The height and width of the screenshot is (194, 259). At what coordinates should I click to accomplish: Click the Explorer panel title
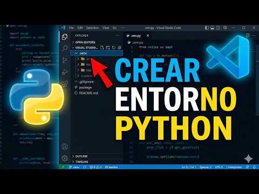(x=82, y=36)
